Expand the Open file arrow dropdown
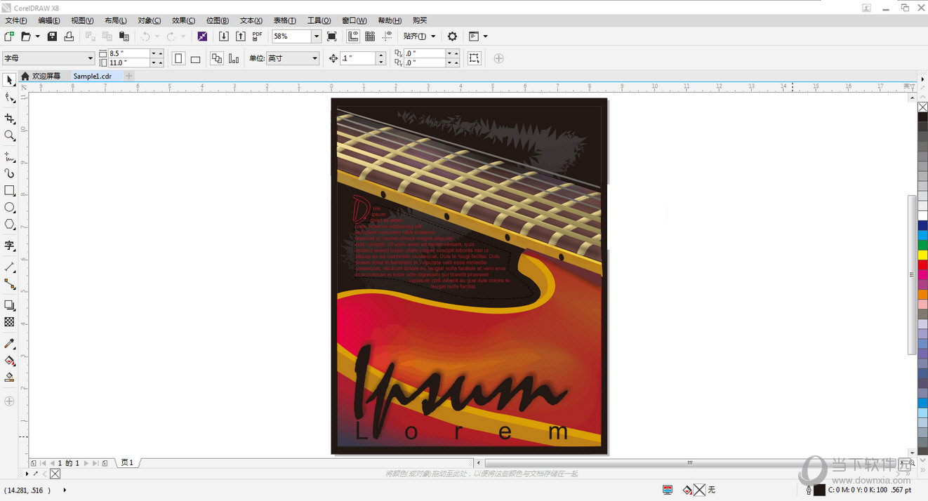 pos(37,36)
